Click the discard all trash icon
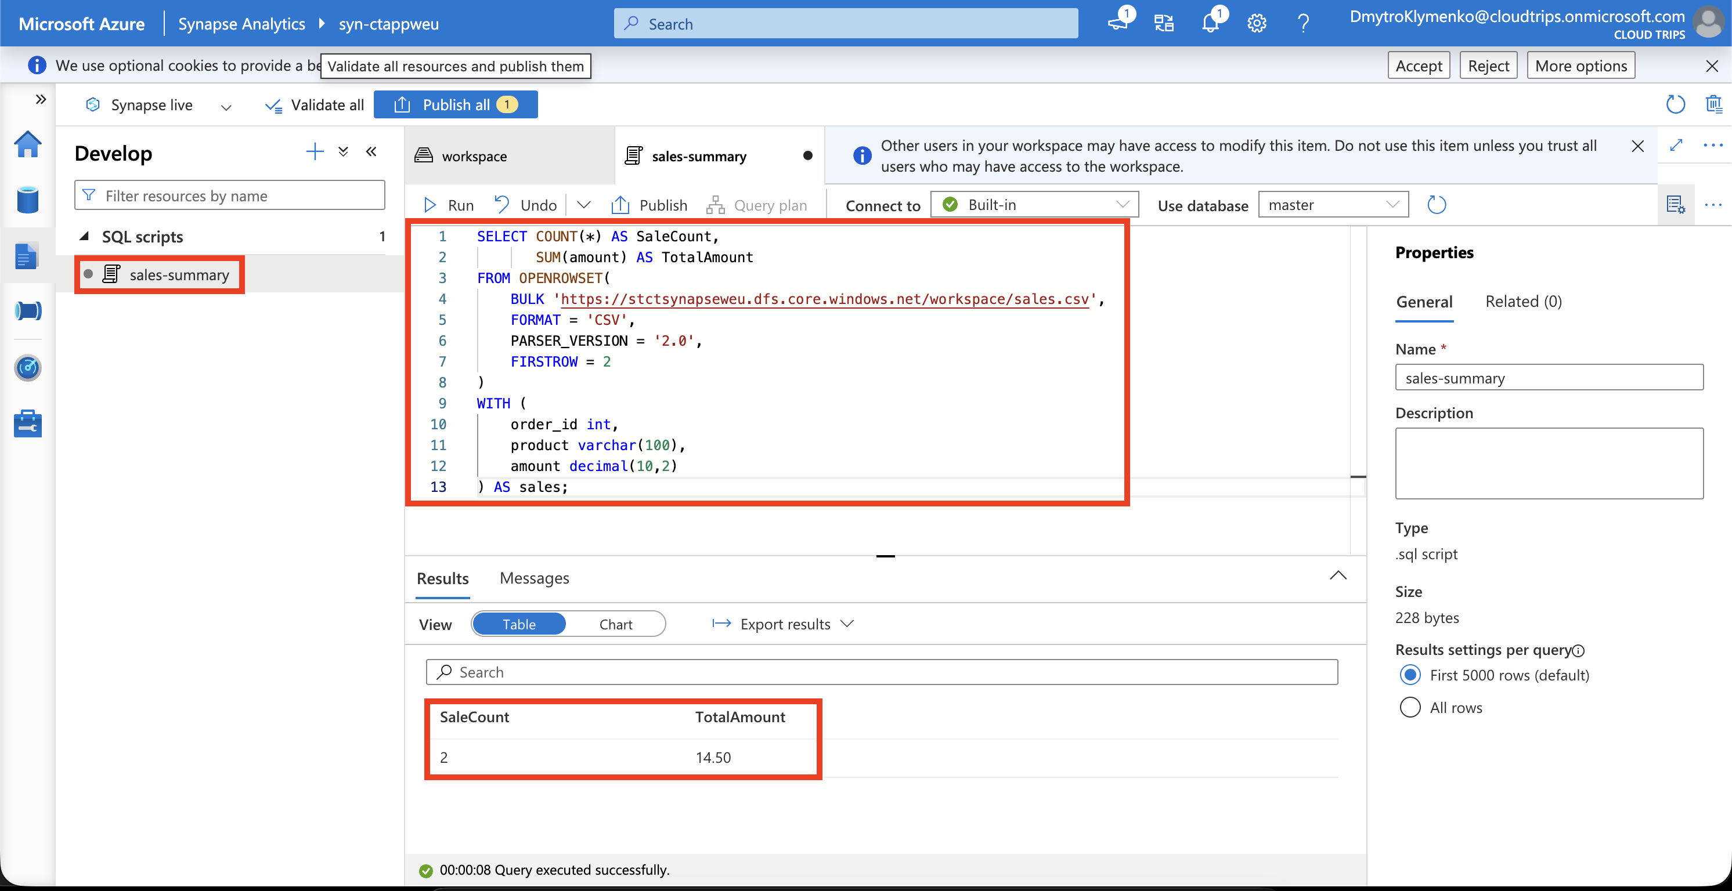This screenshot has height=891, width=1732. (x=1714, y=104)
